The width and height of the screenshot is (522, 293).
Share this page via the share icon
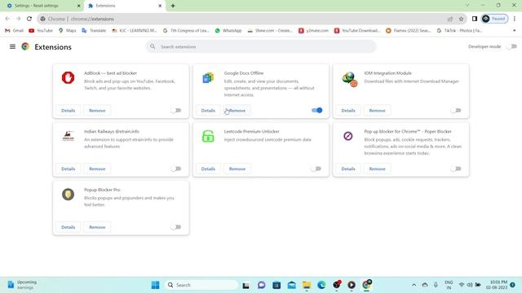(450, 19)
